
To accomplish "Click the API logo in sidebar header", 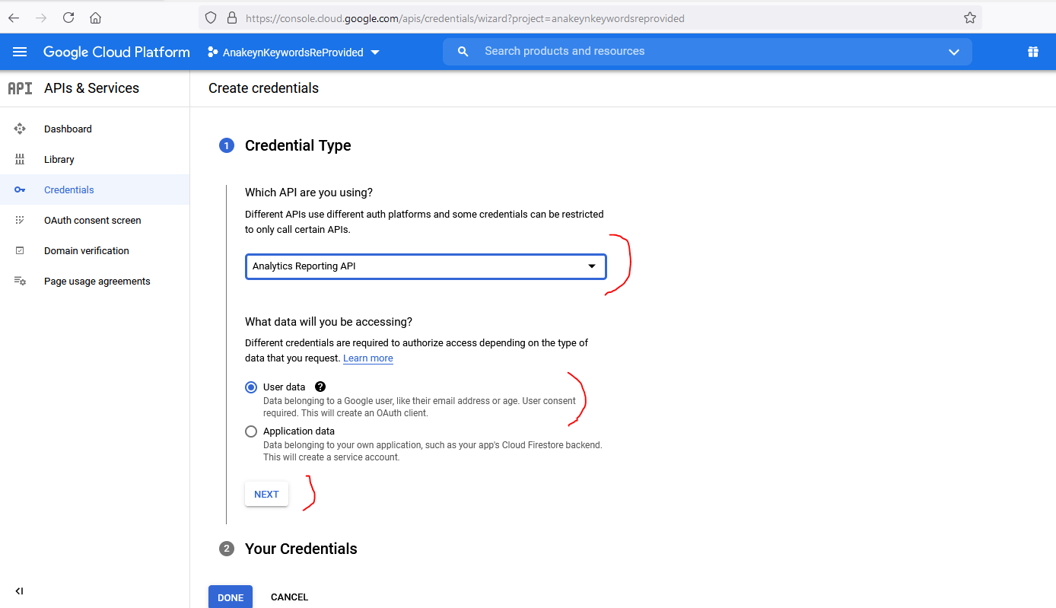I will [x=20, y=88].
